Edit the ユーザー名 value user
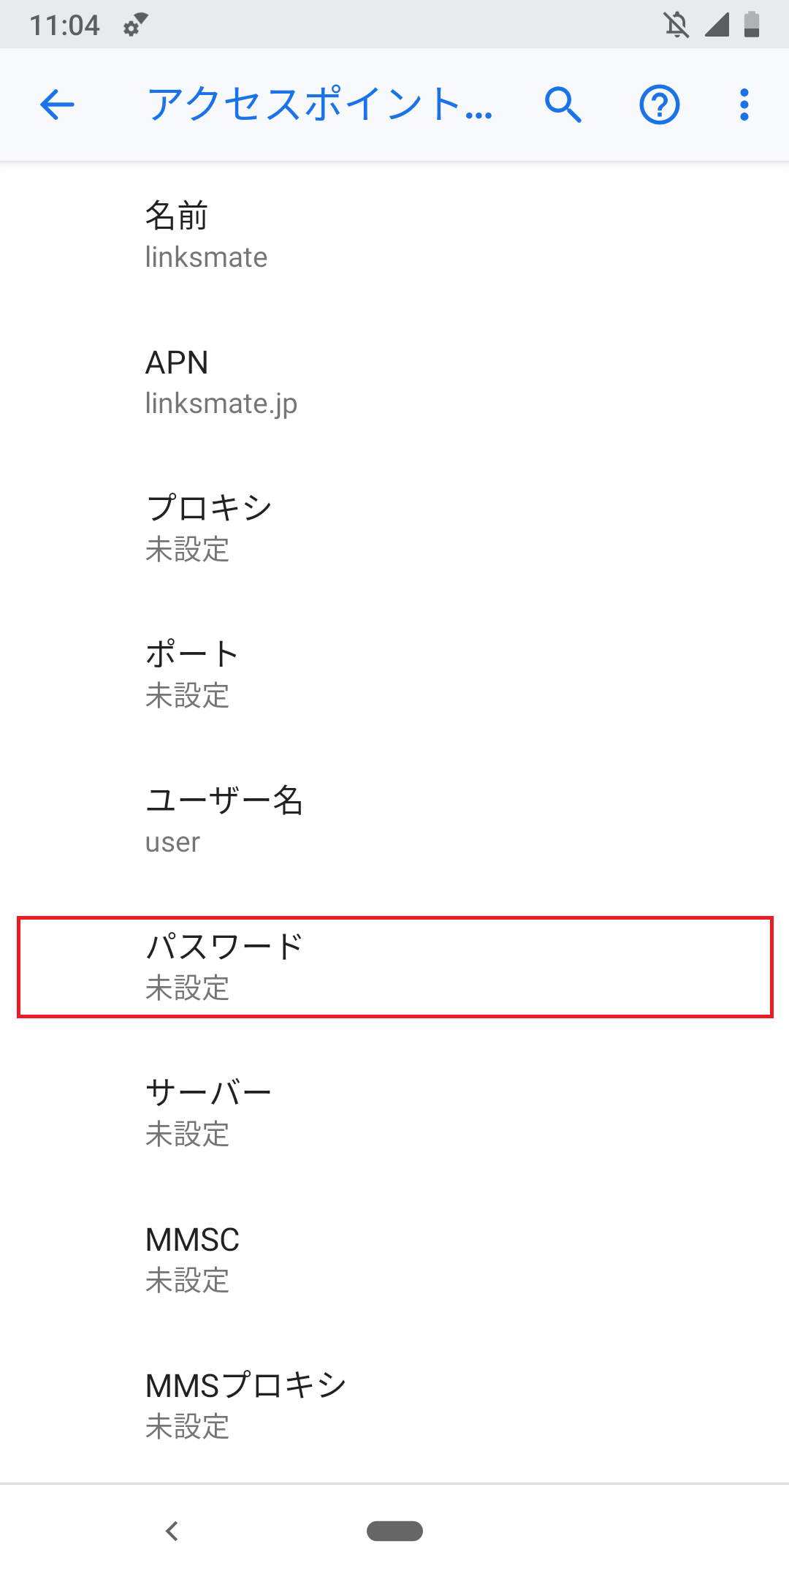 click(x=394, y=819)
